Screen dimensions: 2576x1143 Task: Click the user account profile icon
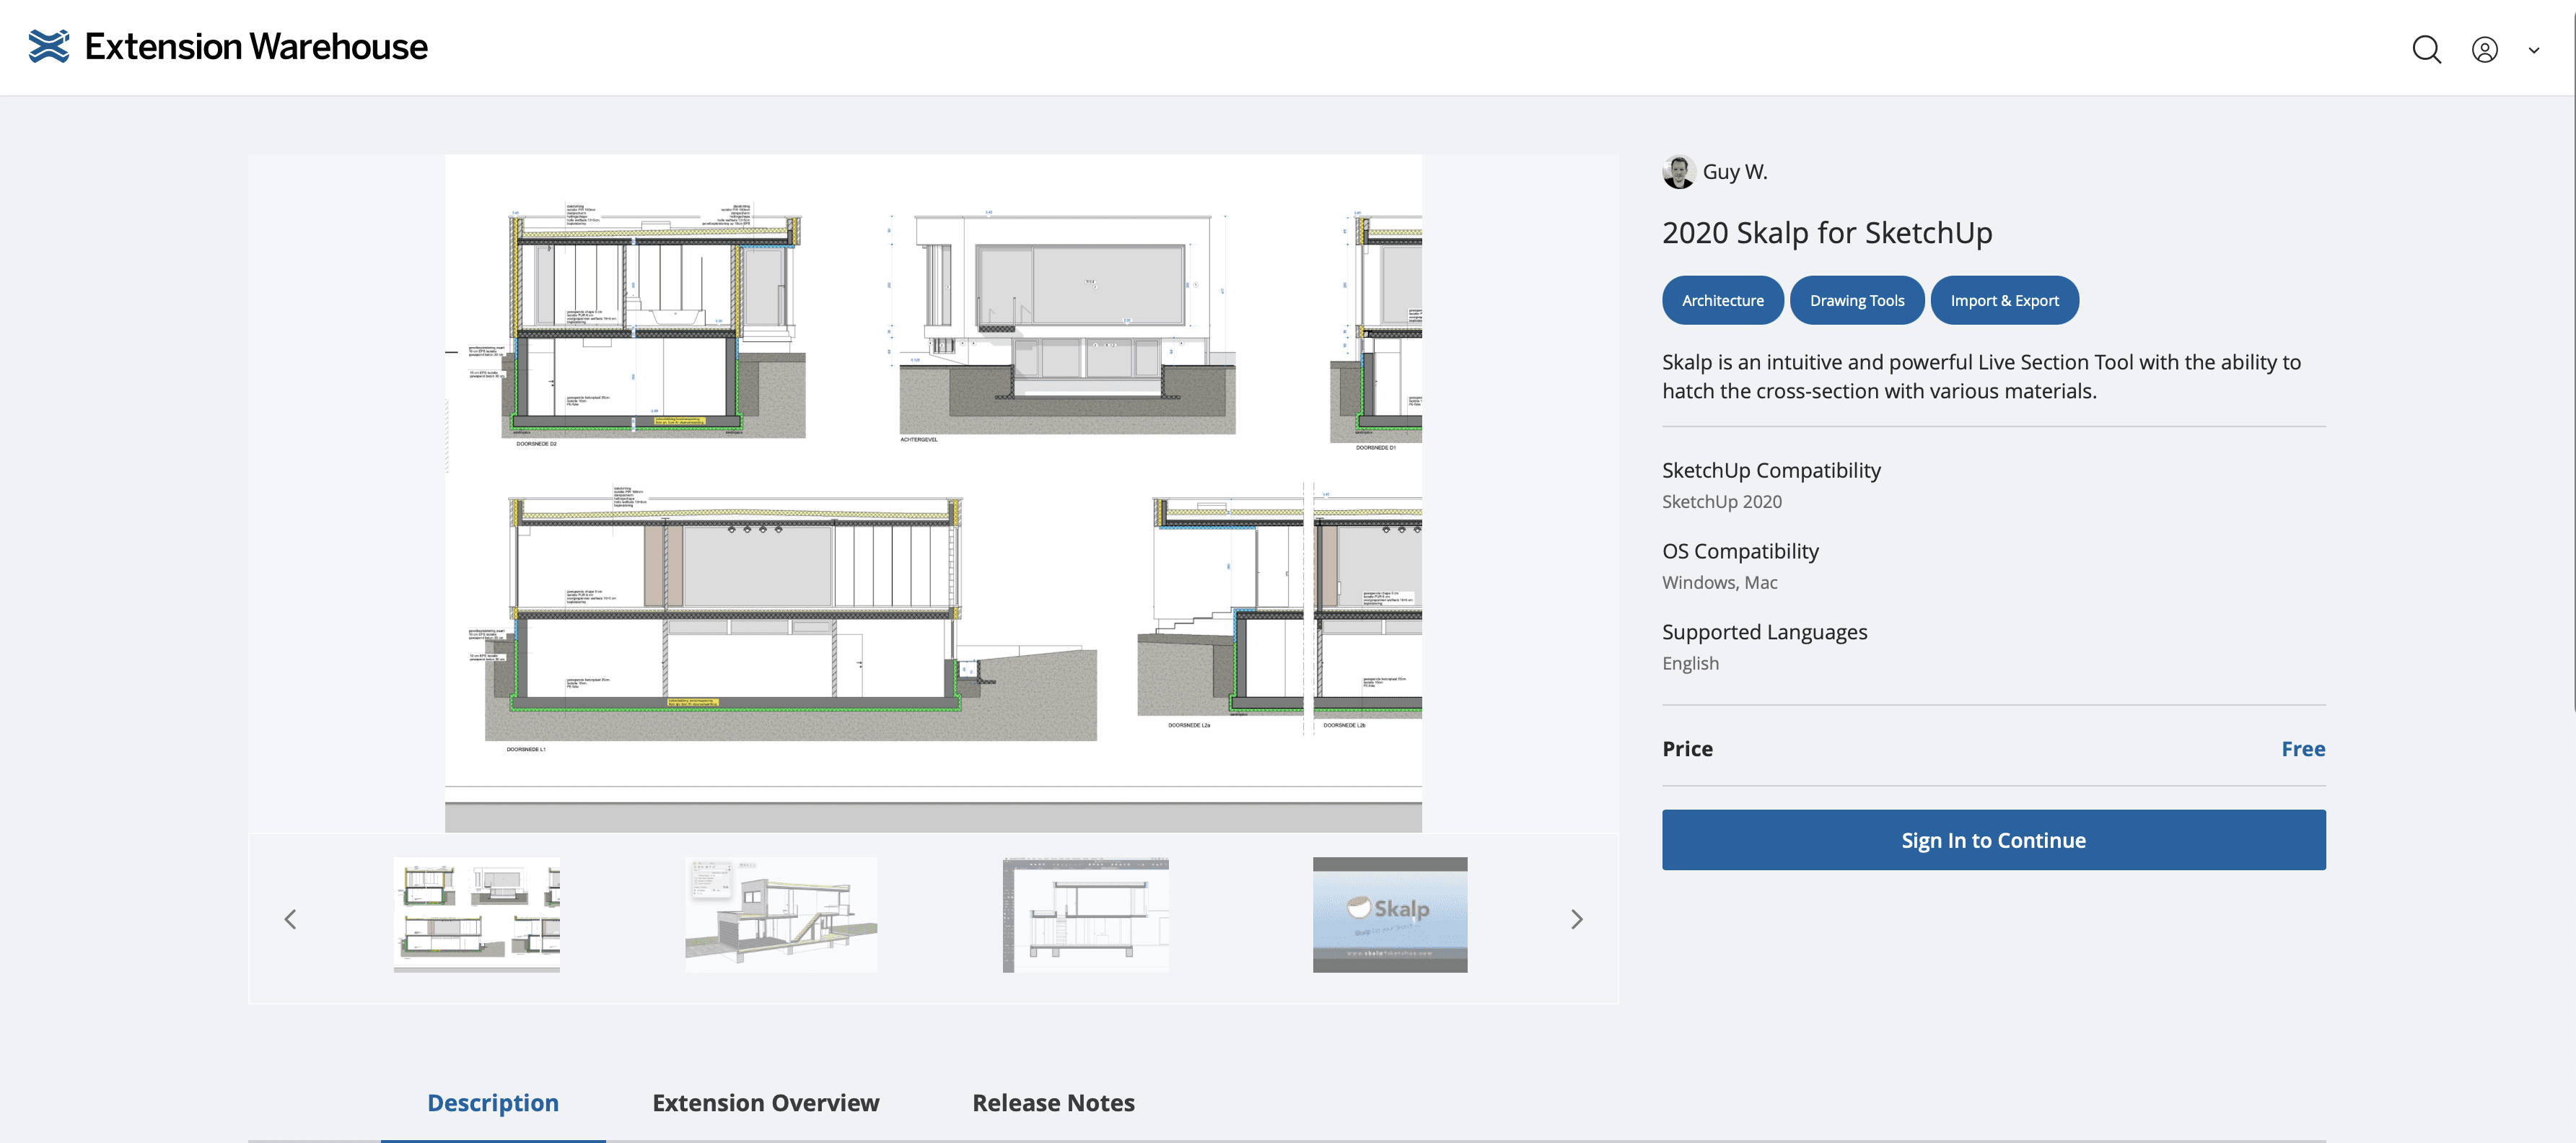pos(2484,49)
